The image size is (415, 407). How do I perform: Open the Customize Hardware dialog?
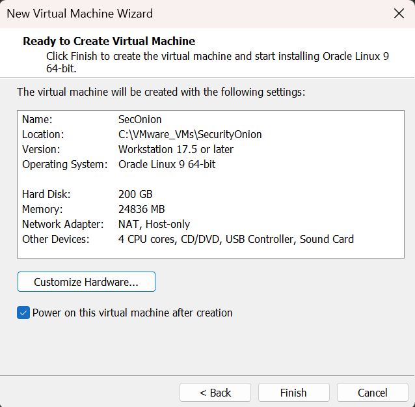coord(86,282)
